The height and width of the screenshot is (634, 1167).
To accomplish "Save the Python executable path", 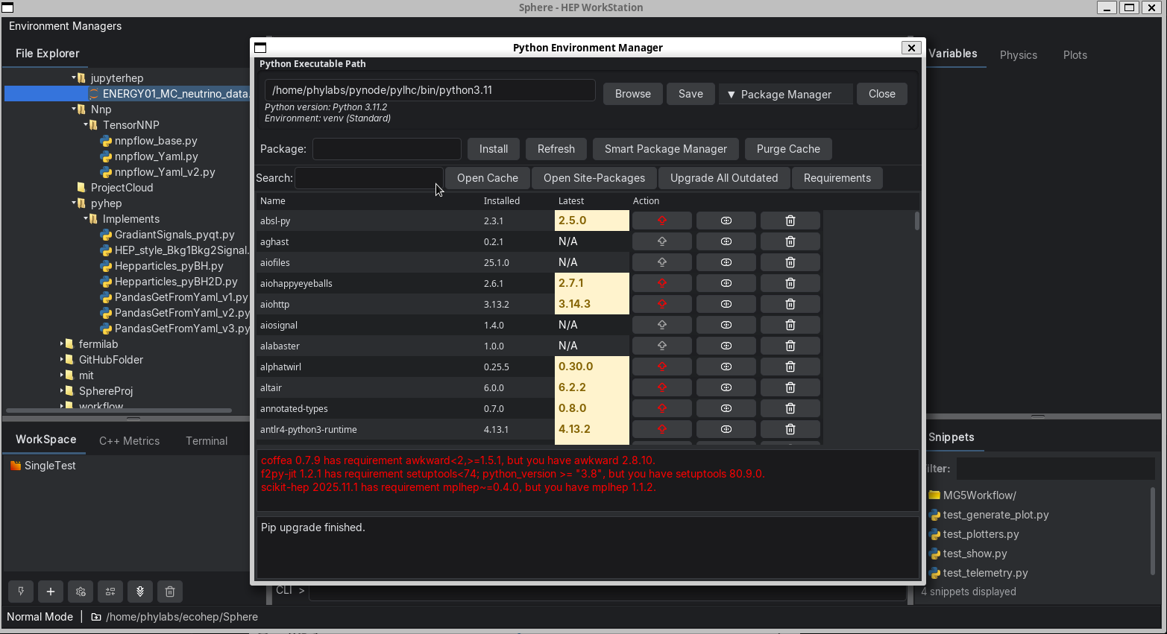I will coord(691,94).
